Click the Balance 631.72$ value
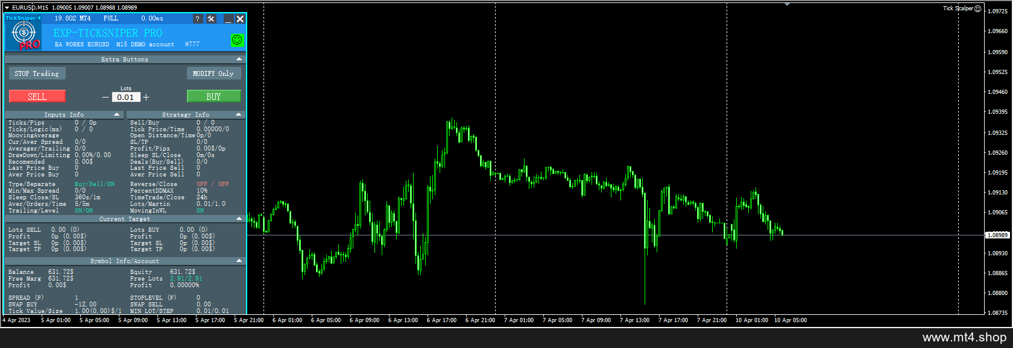Image resolution: width=1013 pixels, height=348 pixels. 61,272
